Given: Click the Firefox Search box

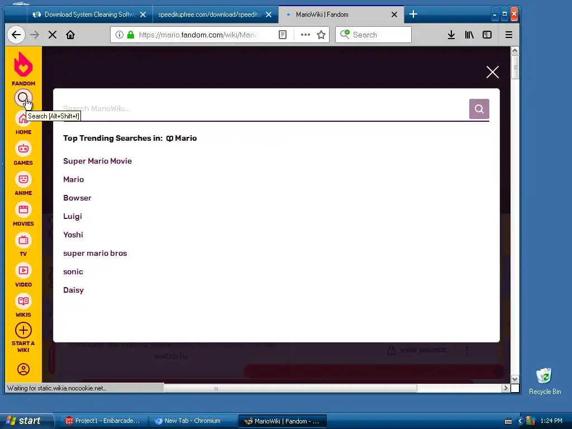Looking at the screenshot, I should (x=373, y=35).
